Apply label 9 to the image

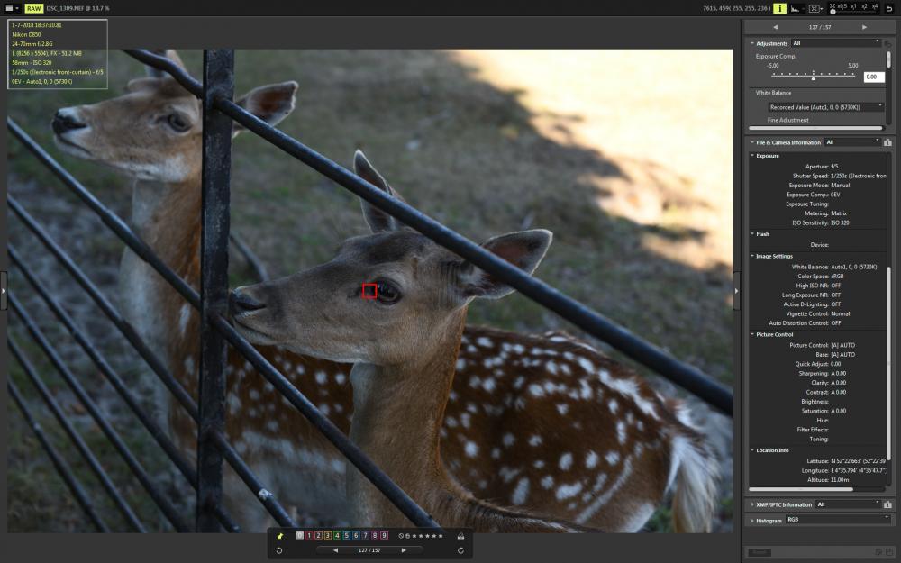385,535
